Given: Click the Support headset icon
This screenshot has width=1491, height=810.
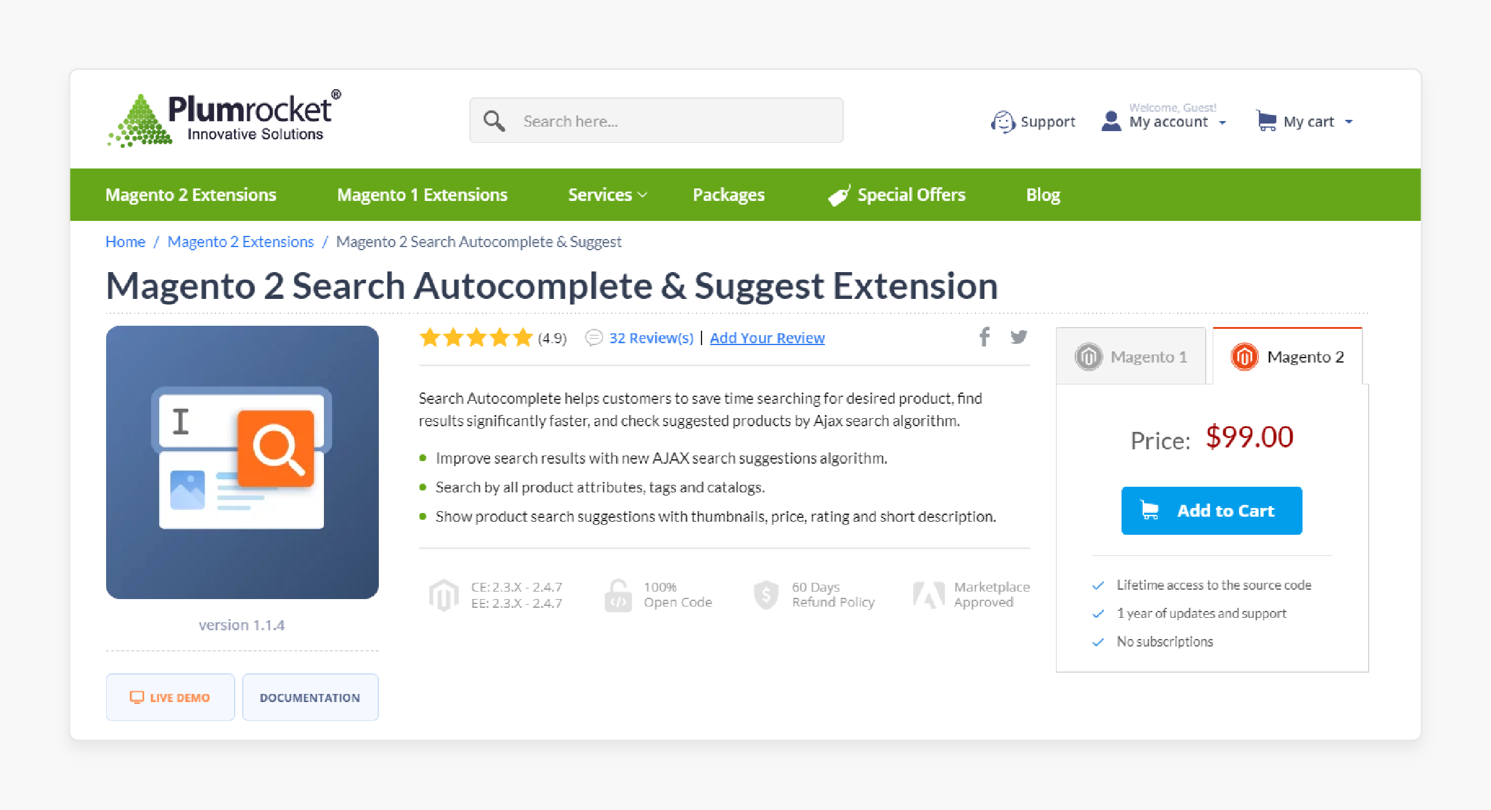Looking at the screenshot, I should [1003, 122].
